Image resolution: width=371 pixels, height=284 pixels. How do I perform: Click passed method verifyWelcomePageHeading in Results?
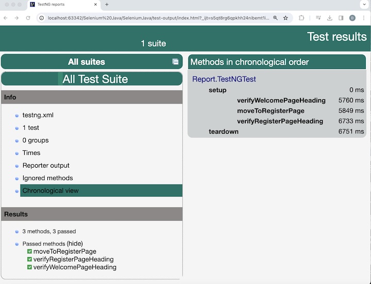pyautogui.click(x=75, y=267)
